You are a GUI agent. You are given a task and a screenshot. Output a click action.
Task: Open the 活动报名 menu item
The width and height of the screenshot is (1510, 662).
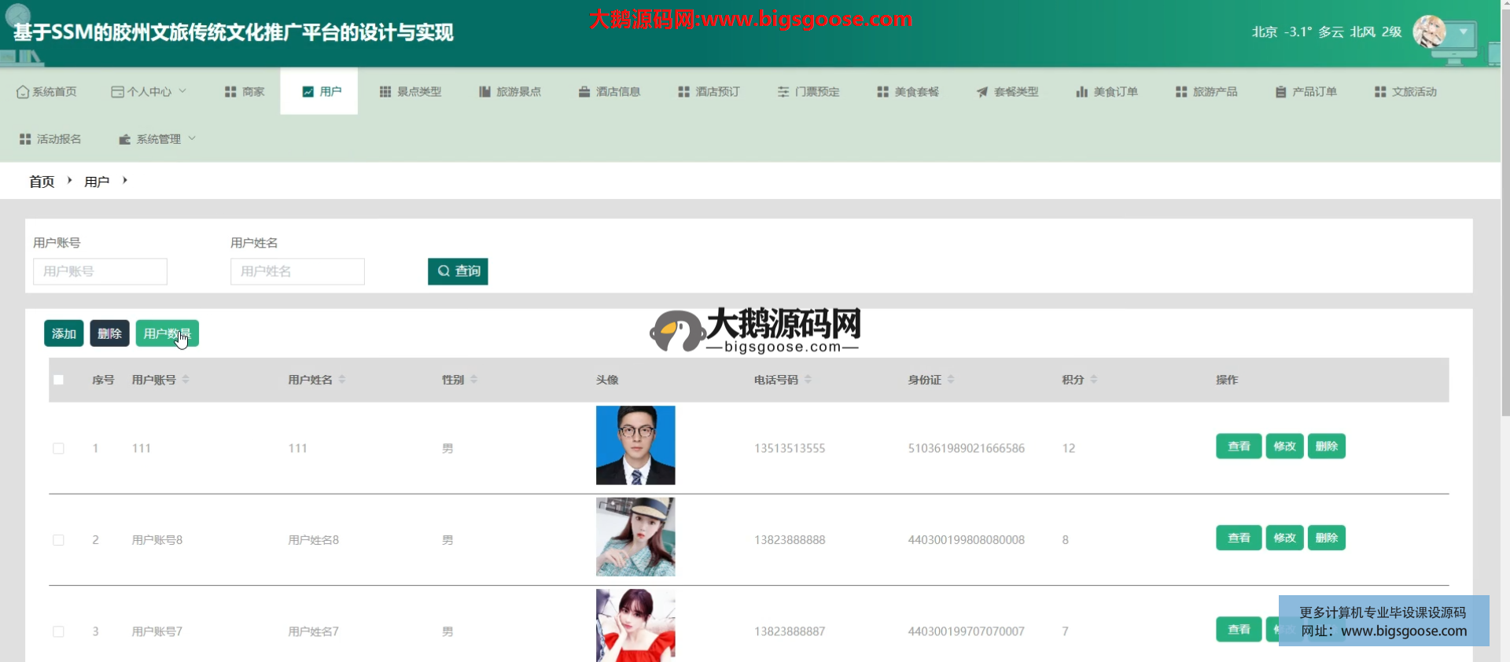point(50,139)
